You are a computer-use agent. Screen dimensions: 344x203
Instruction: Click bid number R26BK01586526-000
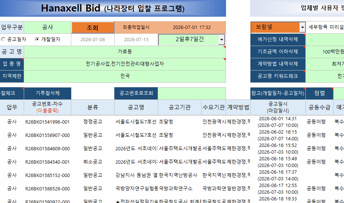pos(47,189)
